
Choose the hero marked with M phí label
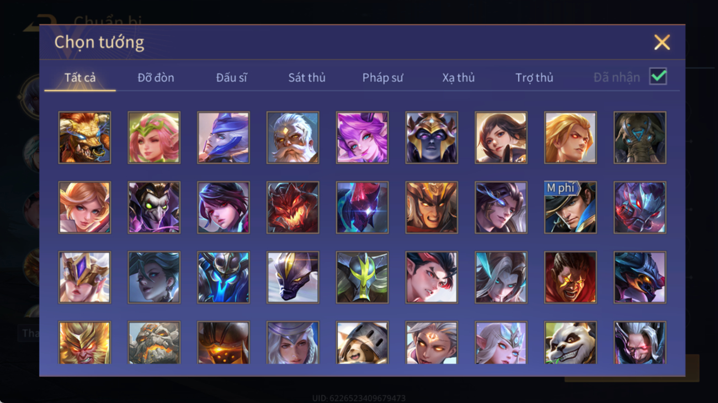(570, 207)
